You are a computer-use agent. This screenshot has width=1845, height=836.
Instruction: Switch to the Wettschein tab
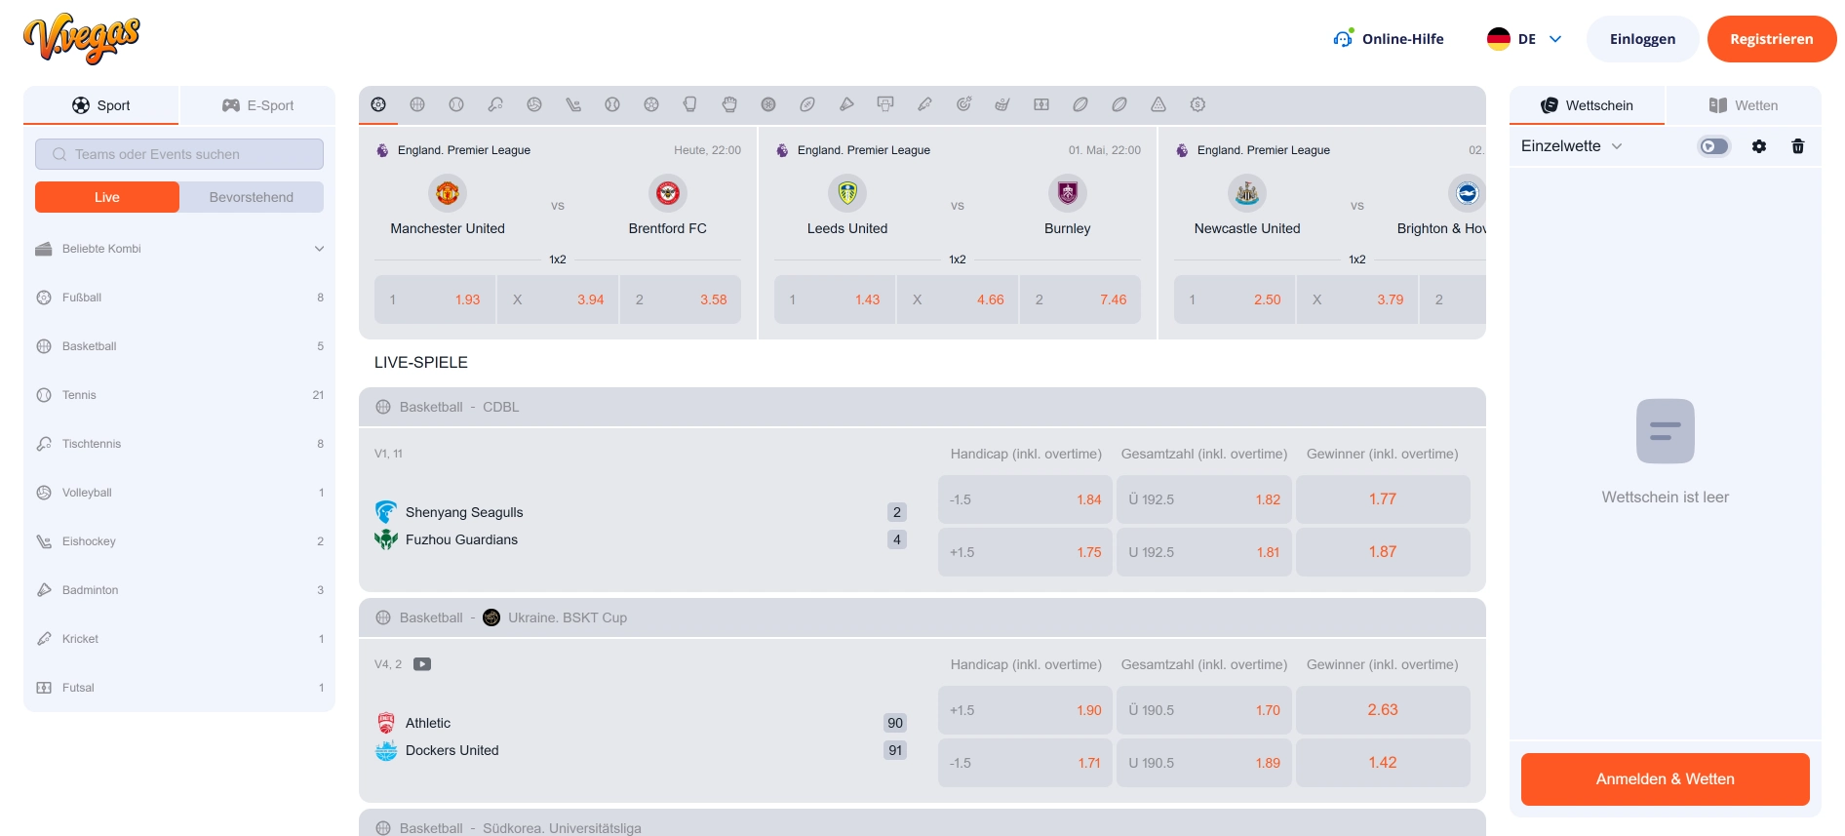pyautogui.click(x=1587, y=105)
